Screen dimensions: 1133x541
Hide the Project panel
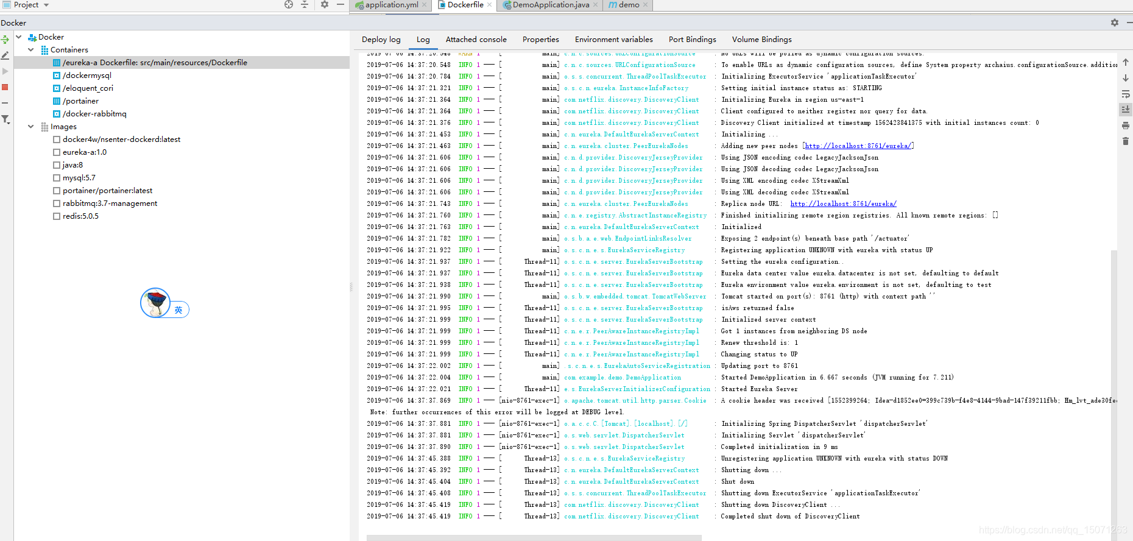pyautogui.click(x=341, y=4)
